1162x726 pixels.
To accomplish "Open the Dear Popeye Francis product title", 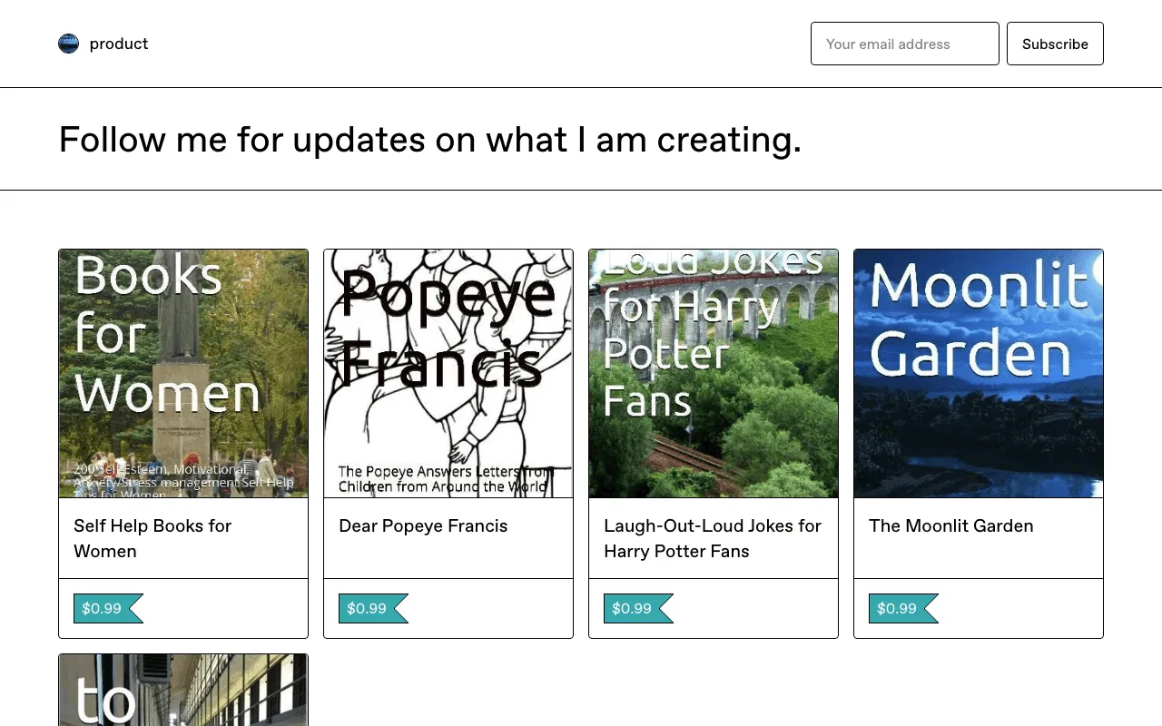I will [x=423, y=525].
